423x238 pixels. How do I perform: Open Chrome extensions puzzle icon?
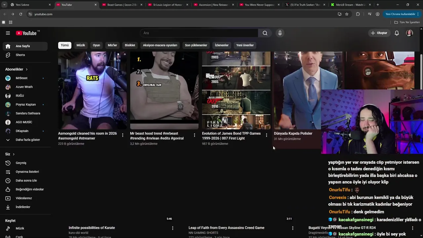point(358,14)
